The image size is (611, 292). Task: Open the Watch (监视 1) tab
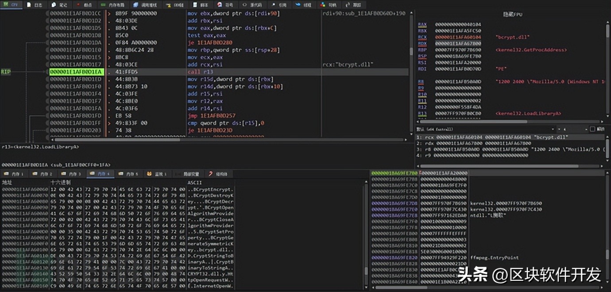pyautogui.click(x=157, y=174)
